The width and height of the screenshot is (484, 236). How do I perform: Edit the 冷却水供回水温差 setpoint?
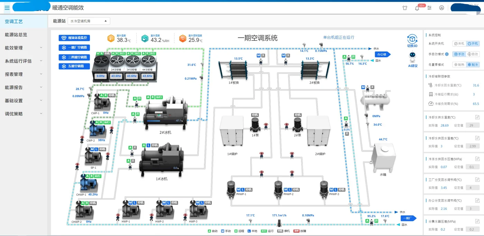pos(477,138)
